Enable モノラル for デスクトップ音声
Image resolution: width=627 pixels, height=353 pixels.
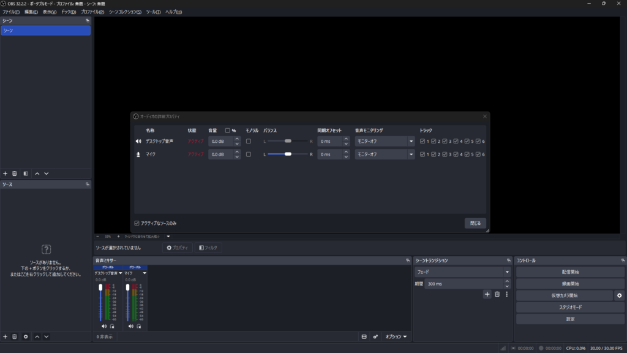click(x=249, y=142)
